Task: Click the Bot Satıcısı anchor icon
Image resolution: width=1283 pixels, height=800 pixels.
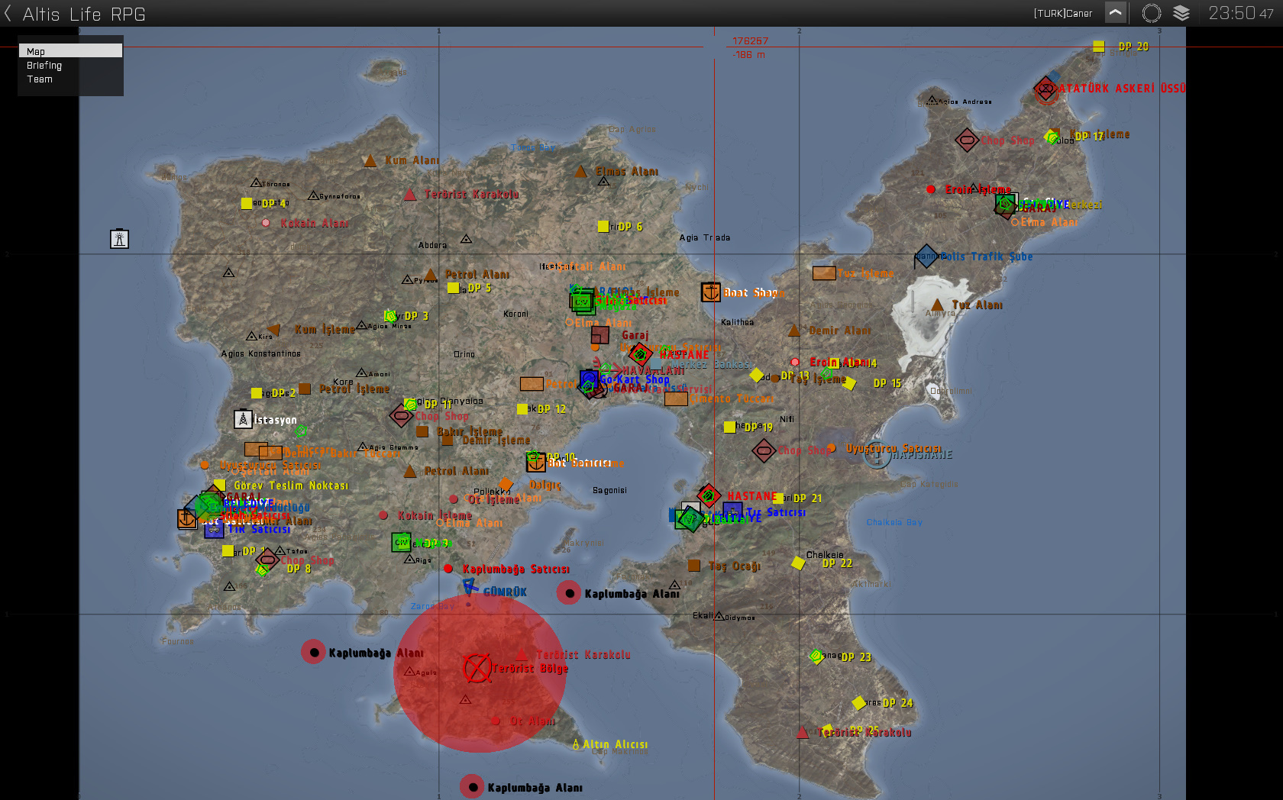Action: pos(536,462)
